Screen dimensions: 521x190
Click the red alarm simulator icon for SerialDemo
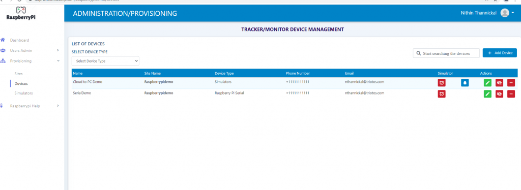[441, 94]
